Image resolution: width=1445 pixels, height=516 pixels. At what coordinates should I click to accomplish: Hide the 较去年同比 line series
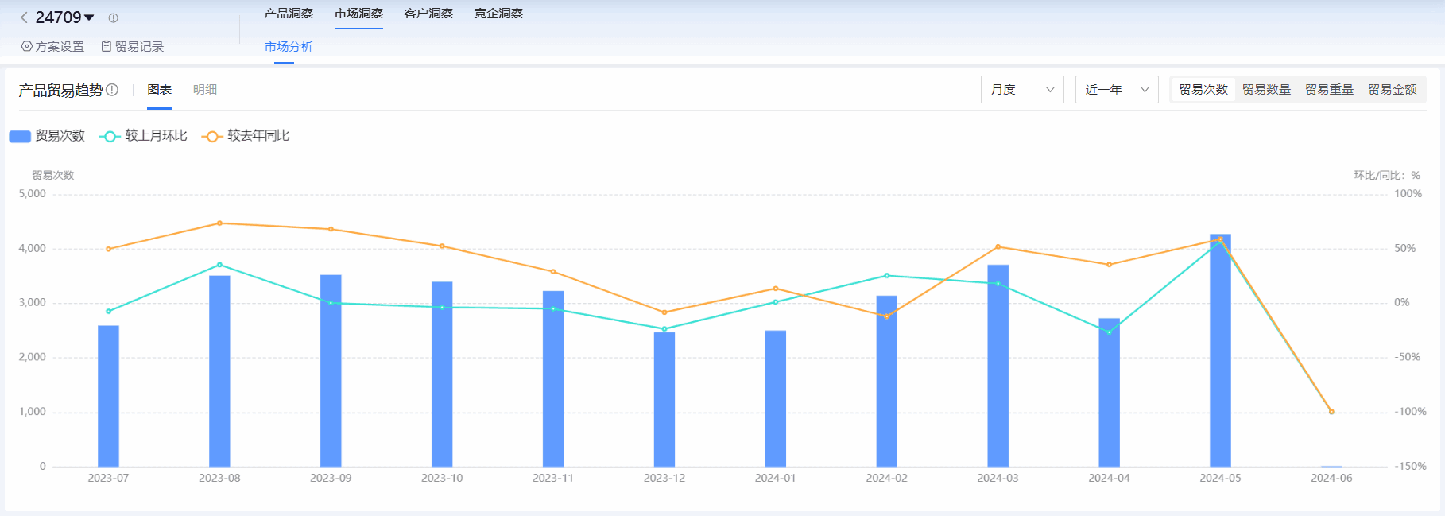coord(246,136)
